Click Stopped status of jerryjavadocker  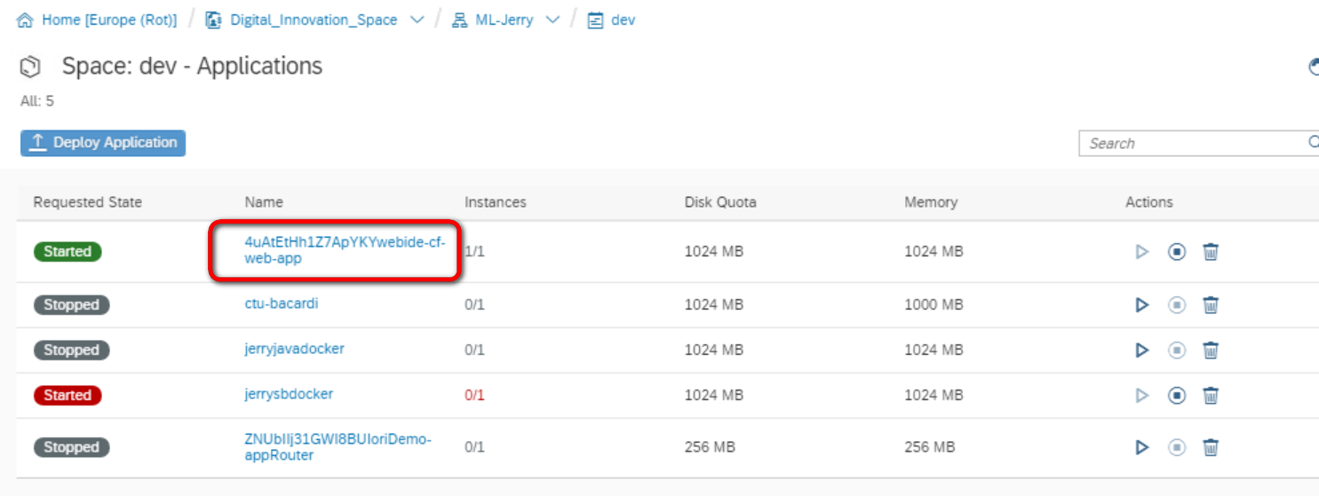tap(71, 350)
